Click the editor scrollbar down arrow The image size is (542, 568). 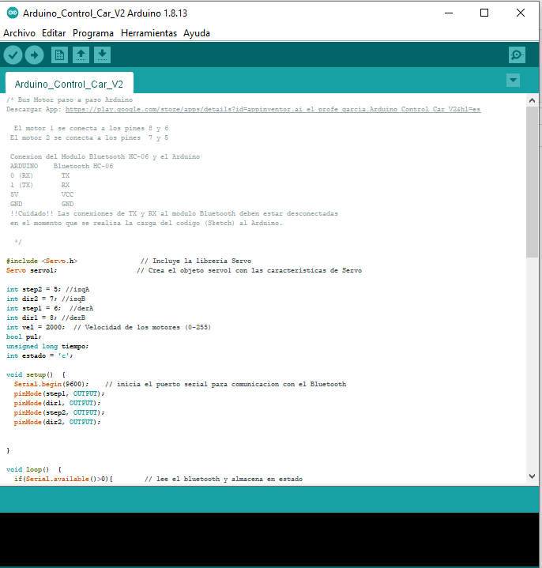(x=532, y=476)
